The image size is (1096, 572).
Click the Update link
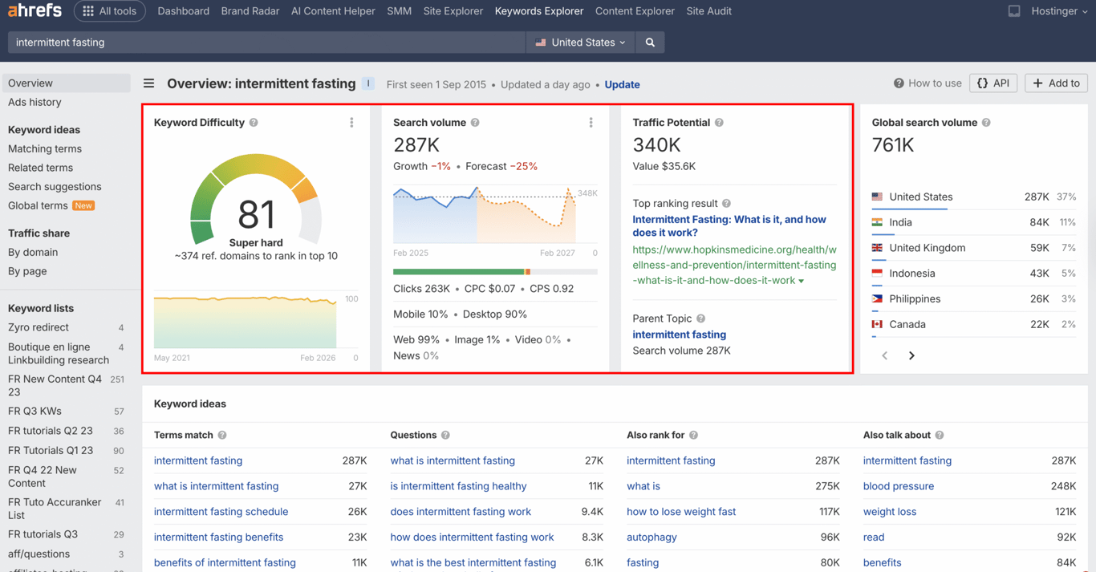click(622, 84)
